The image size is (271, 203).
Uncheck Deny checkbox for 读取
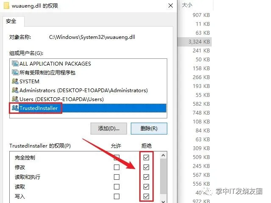[146, 187]
